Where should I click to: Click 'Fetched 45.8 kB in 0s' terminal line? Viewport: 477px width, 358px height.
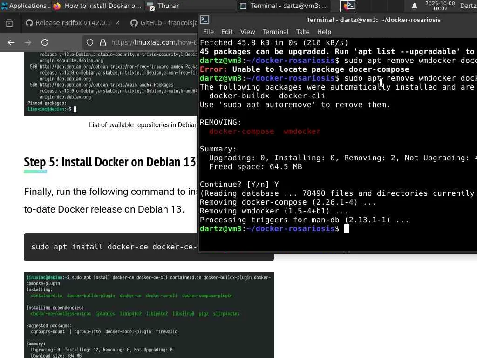click(274, 42)
